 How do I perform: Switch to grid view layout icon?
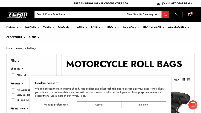(183, 80)
